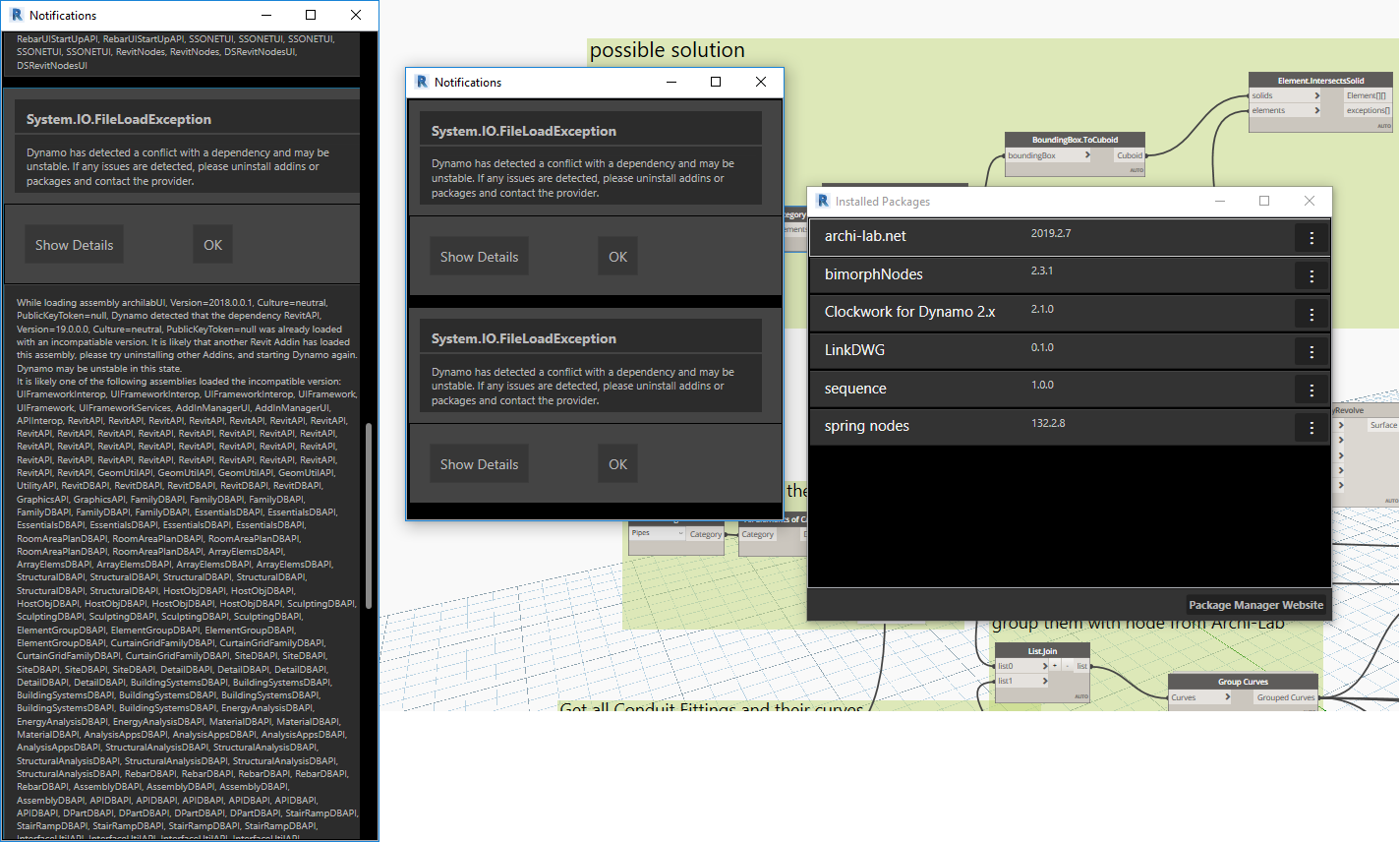Open the Pipes category dropdown on the node

tap(658, 533)
